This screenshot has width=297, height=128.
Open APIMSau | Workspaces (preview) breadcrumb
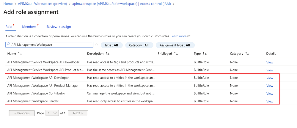pyautogui.click(x=43, y=4)
